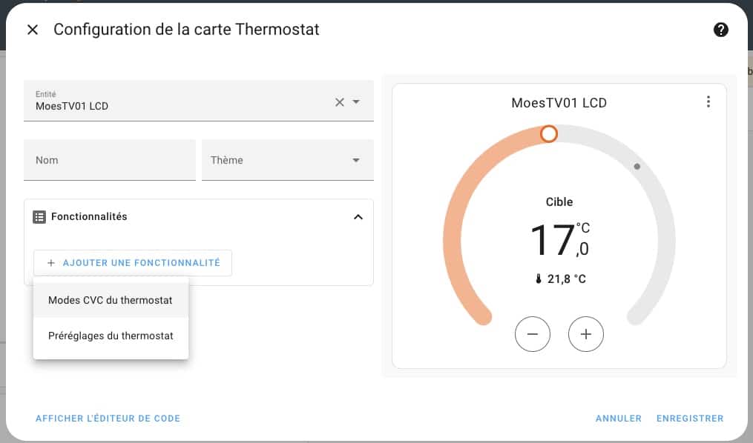Close the thermostat card configuration dialog

pyautogui.click(x=33, y=30)
